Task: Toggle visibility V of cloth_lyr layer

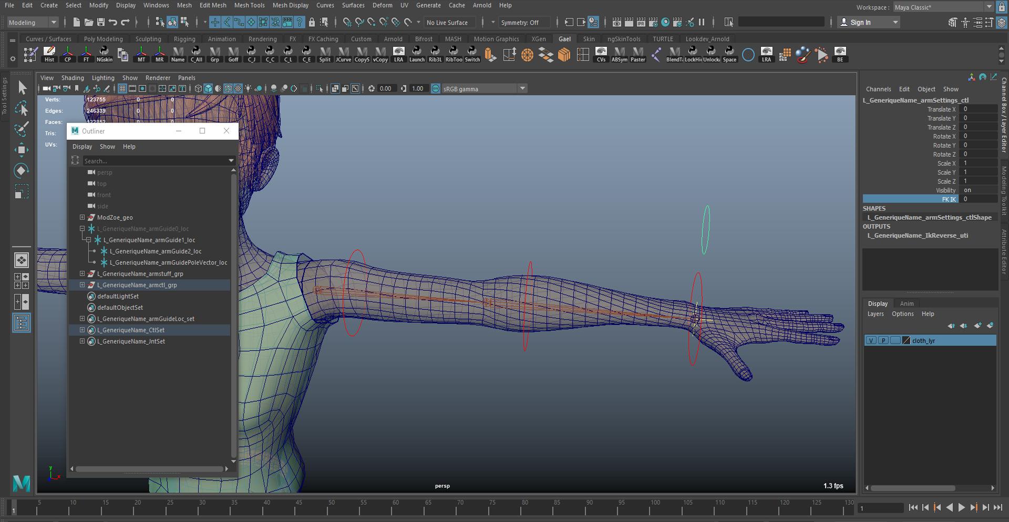Action: pyautogui.click(x=871, y=341)
